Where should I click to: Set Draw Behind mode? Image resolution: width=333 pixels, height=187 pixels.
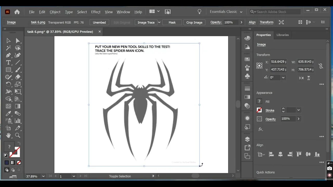[13, 170]
